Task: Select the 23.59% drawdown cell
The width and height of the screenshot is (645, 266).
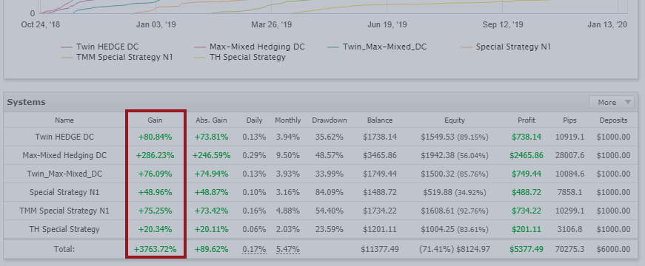Action: pyautogui.click(x=329, y=230)
